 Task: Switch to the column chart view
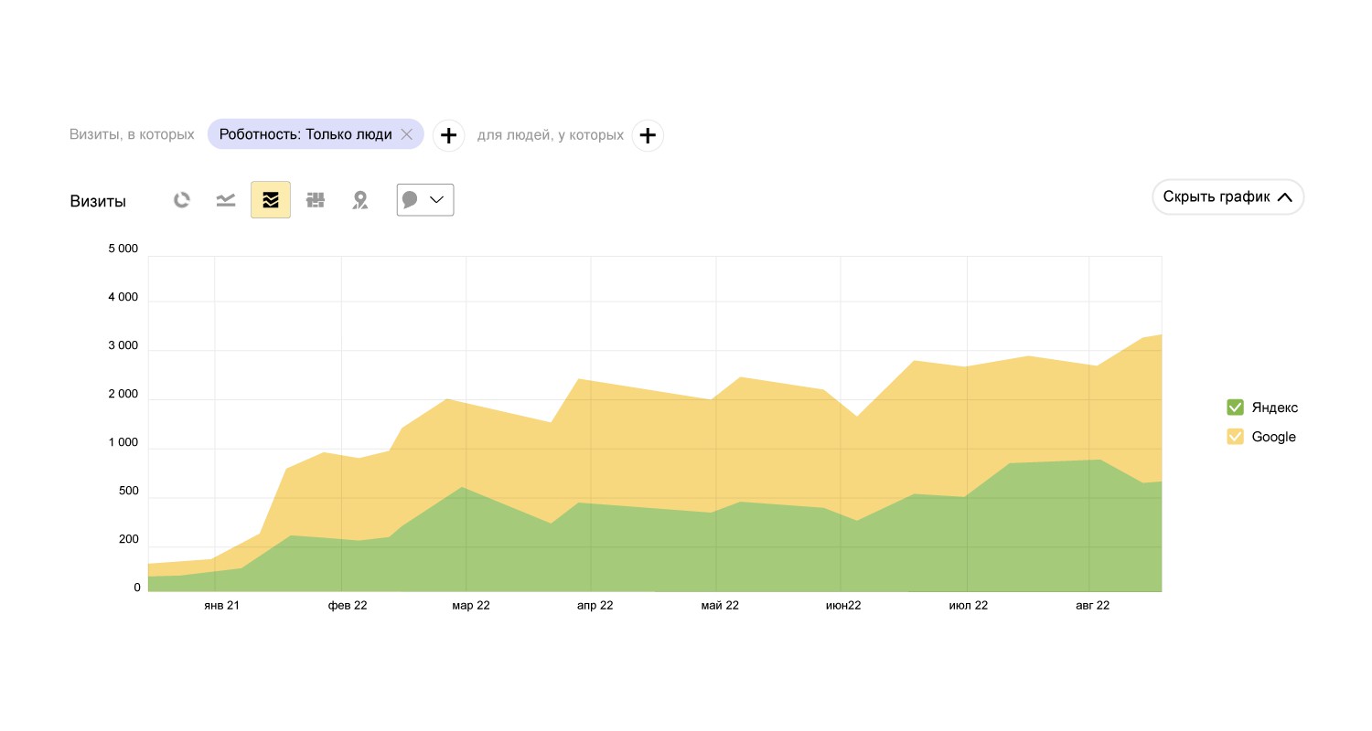tap(316, 200)
